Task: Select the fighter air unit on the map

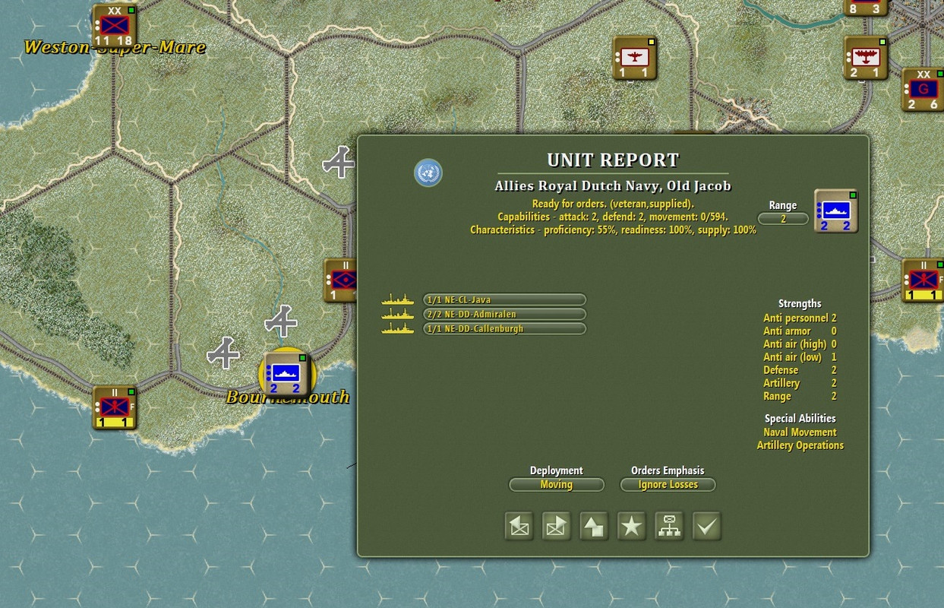Action: [x=635, y=58]
